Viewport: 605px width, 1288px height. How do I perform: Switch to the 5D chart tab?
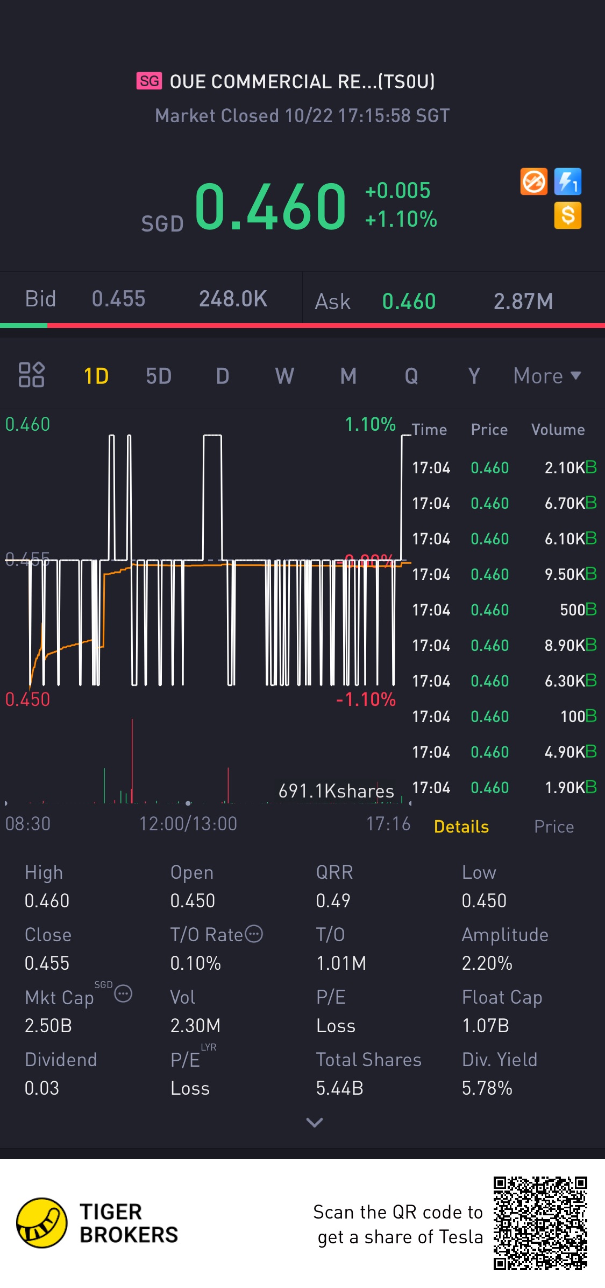[159, 376]
